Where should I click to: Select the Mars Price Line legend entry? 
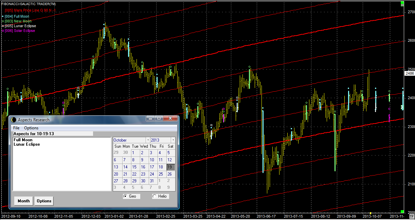point(30,11)
